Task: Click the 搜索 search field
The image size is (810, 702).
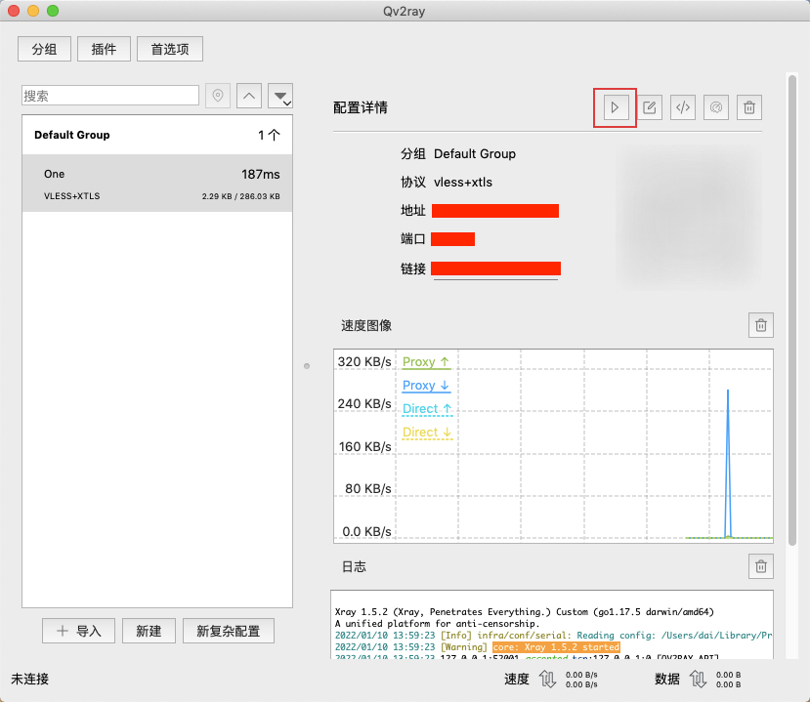Action: pyautogui.click(x=110, y=96)
